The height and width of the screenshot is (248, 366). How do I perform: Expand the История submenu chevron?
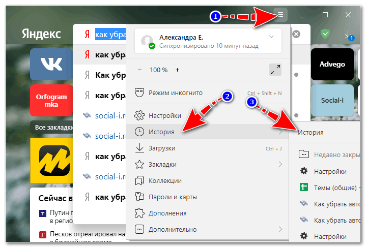[280, 132]
